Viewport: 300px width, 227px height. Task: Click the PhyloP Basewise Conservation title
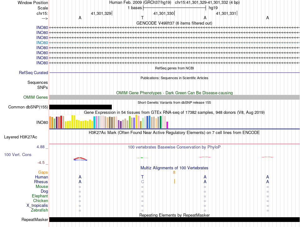pos(174,147)
